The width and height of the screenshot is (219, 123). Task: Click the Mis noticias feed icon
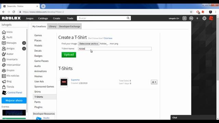coord(4,76)
